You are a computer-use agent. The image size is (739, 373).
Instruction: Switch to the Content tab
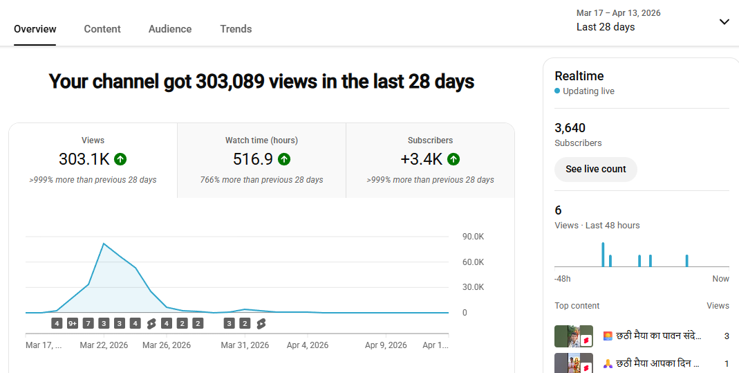click(x=102, y=29)
